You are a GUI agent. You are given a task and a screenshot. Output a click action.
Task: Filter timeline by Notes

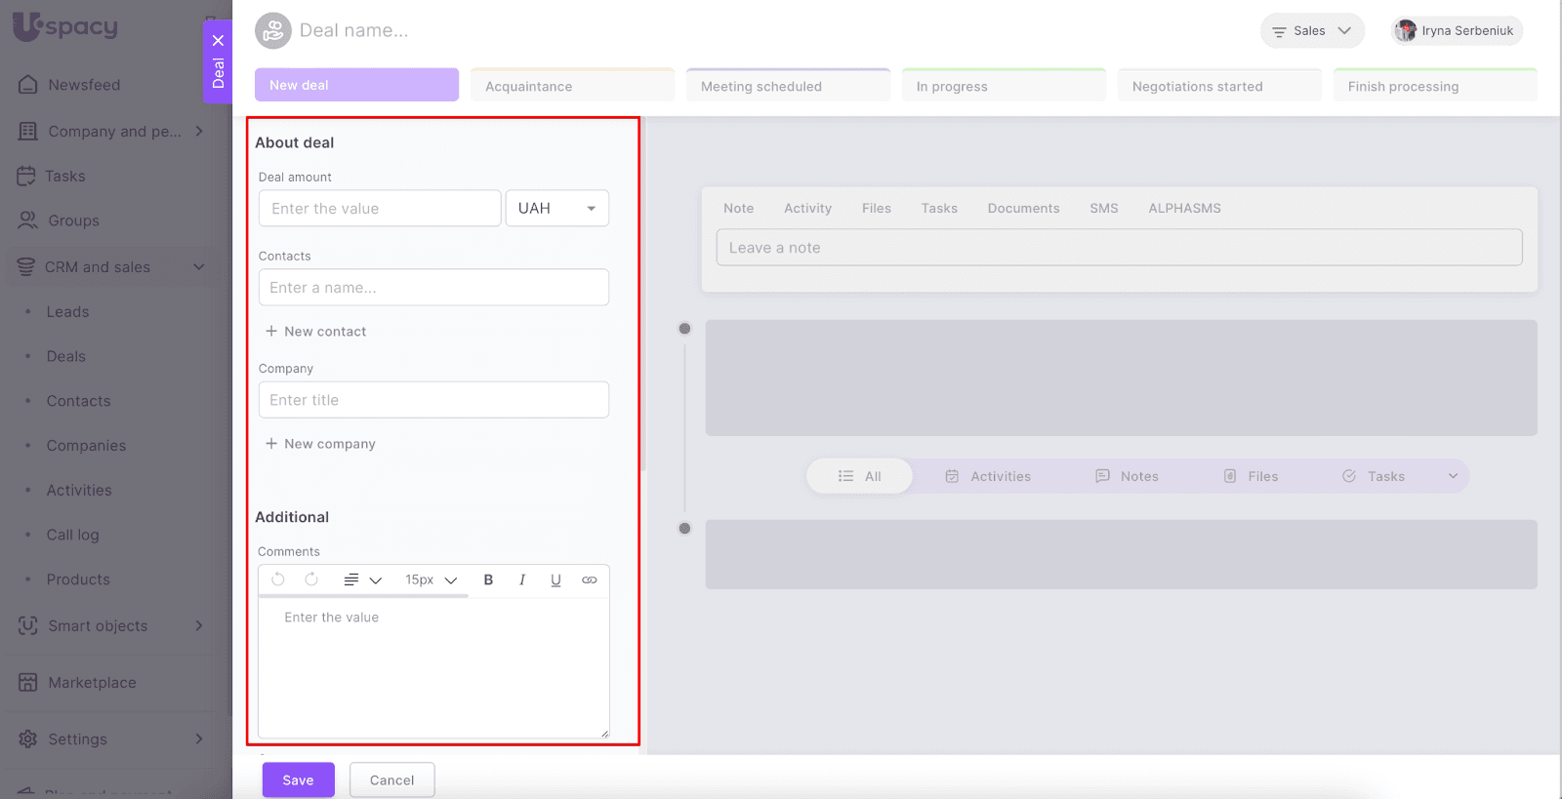pos(1127,476)
